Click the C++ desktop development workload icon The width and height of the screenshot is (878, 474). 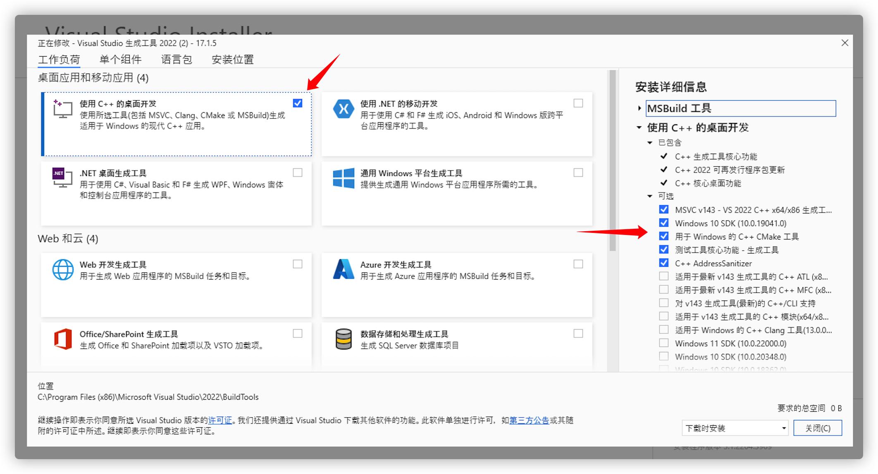(x=62, y=109)
